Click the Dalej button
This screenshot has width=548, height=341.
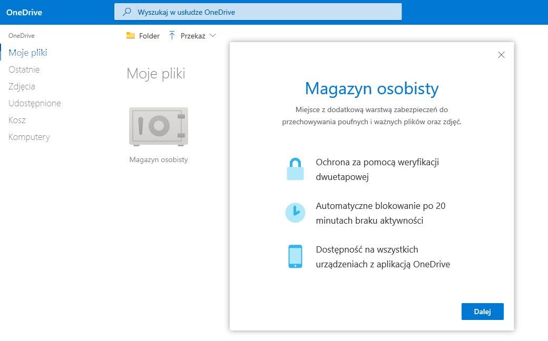(482, 312)
